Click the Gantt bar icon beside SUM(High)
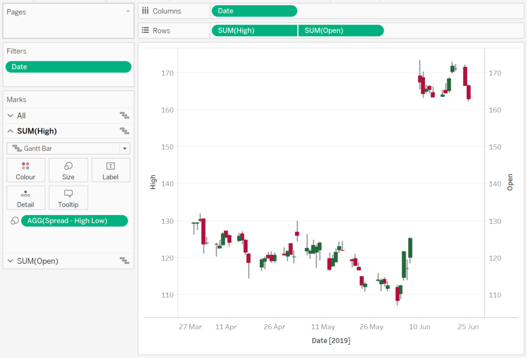The height and width of the screenshot is (358, 527). 125,131
